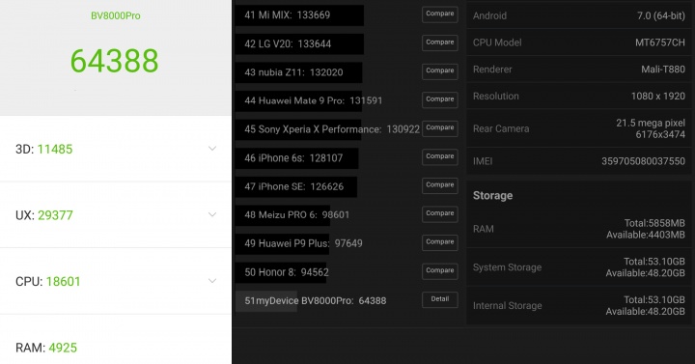The height and width of the screenshot is (364, 695).
Task: Select the RAM score 4925
Action: (63, 348)
